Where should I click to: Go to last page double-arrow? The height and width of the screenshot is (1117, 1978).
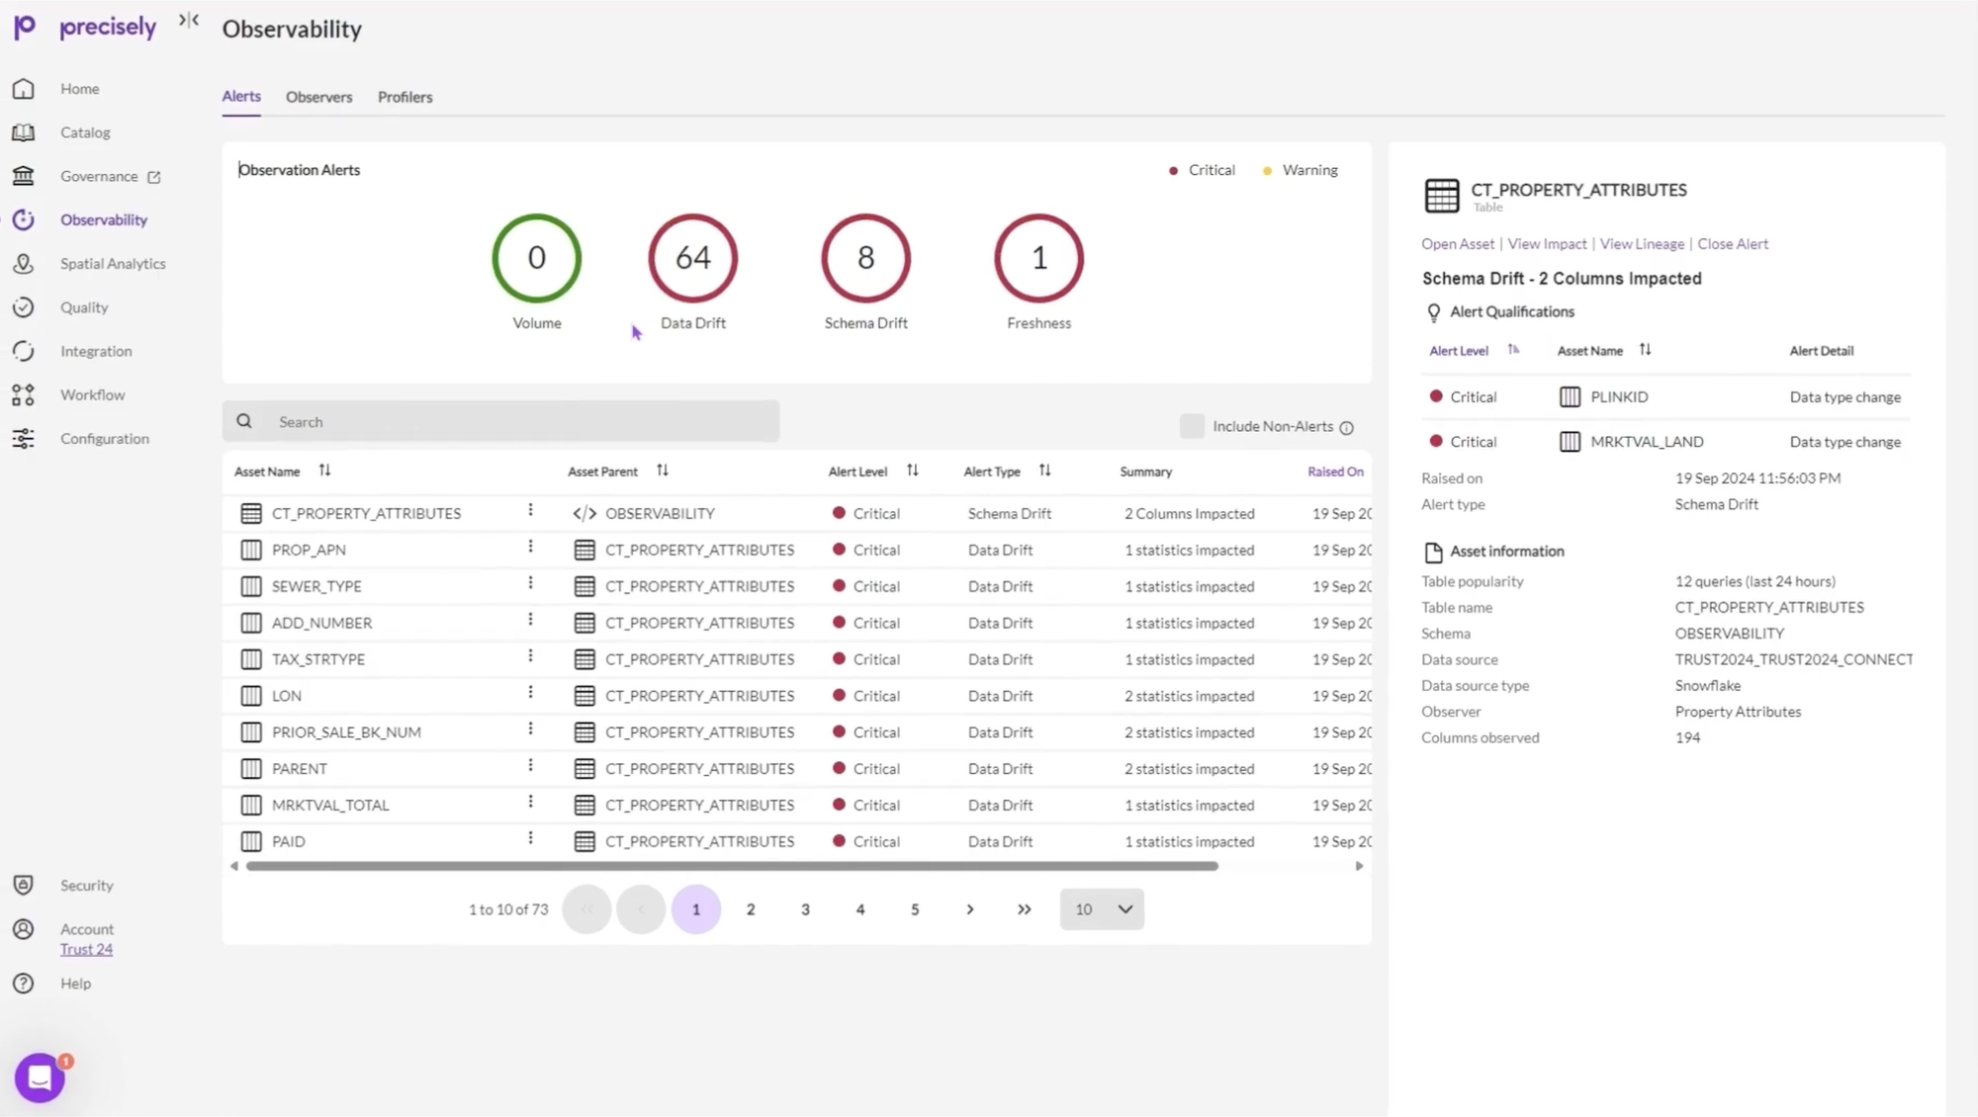1024,909
